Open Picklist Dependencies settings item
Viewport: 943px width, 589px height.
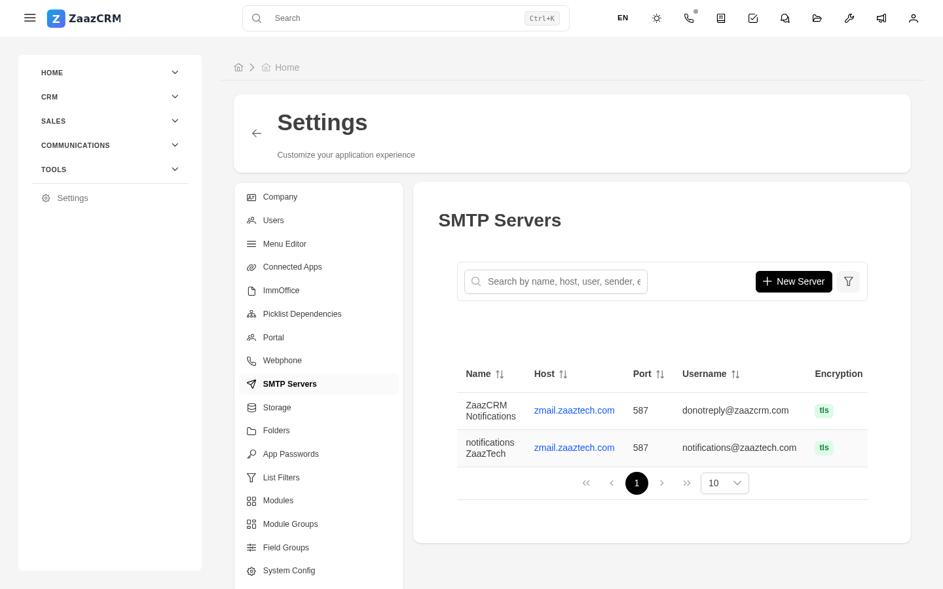click(x=319, y=314)
